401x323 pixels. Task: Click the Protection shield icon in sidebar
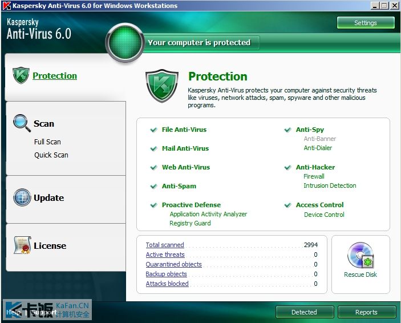[21, 75]
